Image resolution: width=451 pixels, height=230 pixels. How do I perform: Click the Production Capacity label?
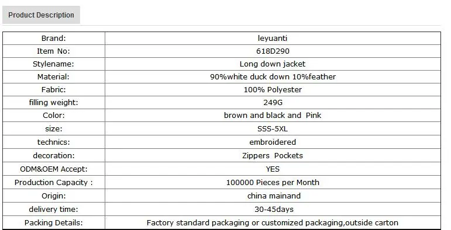click(x=54, y=182)
